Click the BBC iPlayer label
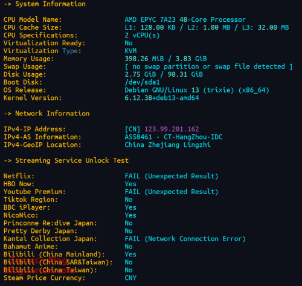Screen dimensions: 302x286 click(27, 207)
